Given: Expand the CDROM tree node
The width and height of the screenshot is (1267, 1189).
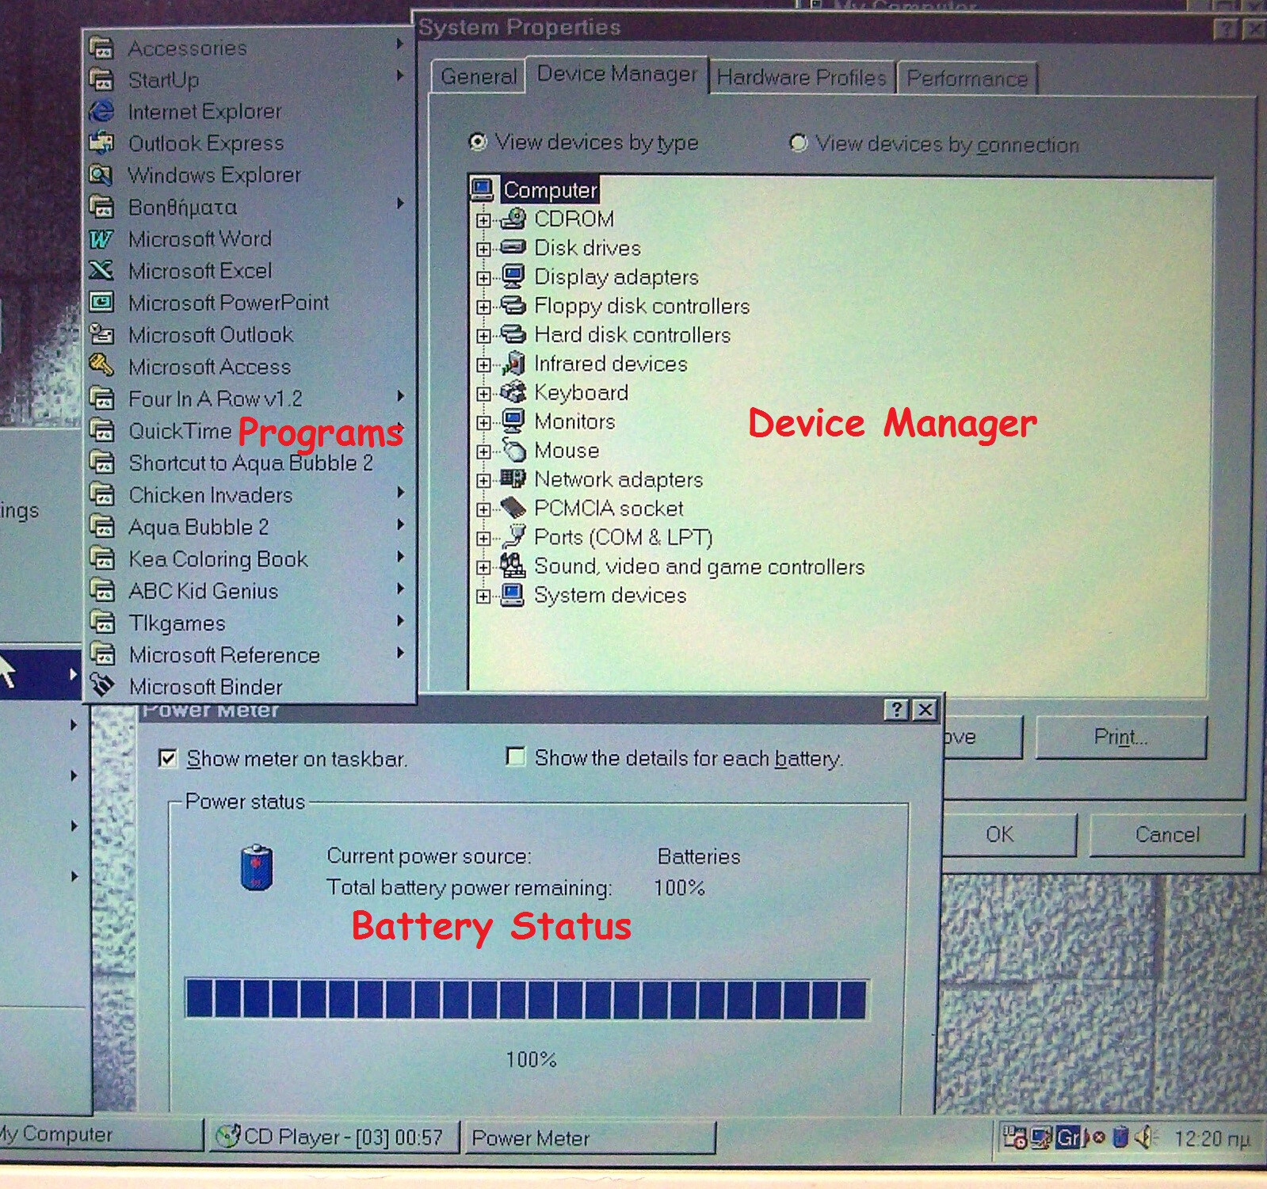Looking at the screenshot, I should click(x=483, y=220).
